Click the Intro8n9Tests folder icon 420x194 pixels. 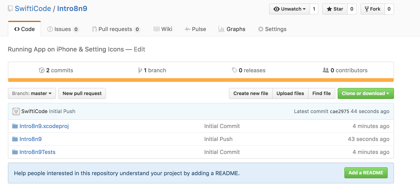(x=15, y=152)
